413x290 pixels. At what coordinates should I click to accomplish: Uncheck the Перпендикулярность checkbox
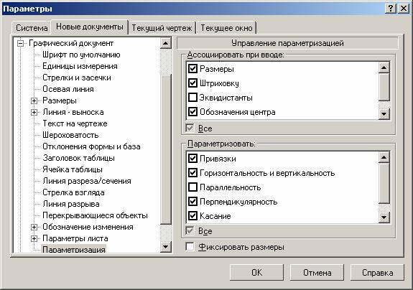coord(192,202)
